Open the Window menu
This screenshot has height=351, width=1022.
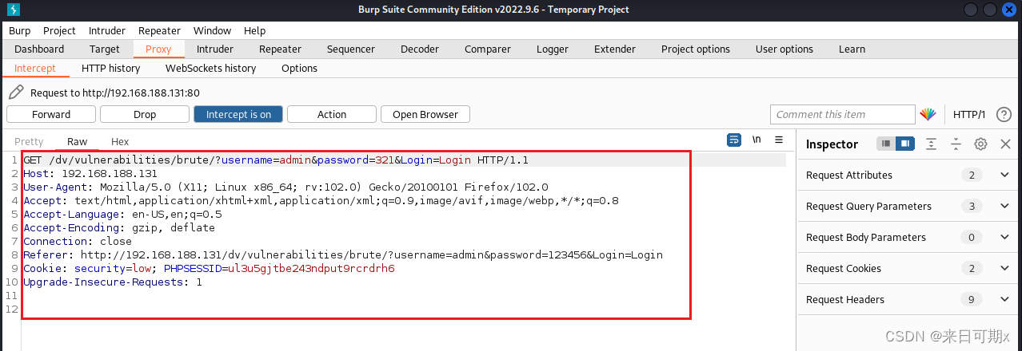[212, 30]
